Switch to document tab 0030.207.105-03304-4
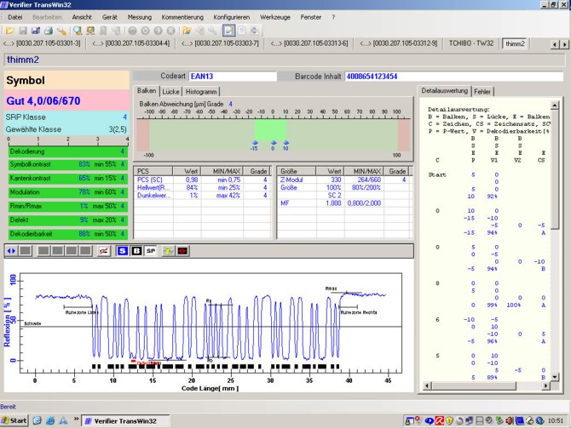The width and height of the screenshot is (571, 428). click(x=130, y=43)
